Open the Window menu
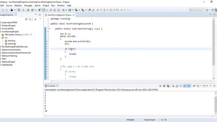The image size is (217, 122). tap(61, 5)
